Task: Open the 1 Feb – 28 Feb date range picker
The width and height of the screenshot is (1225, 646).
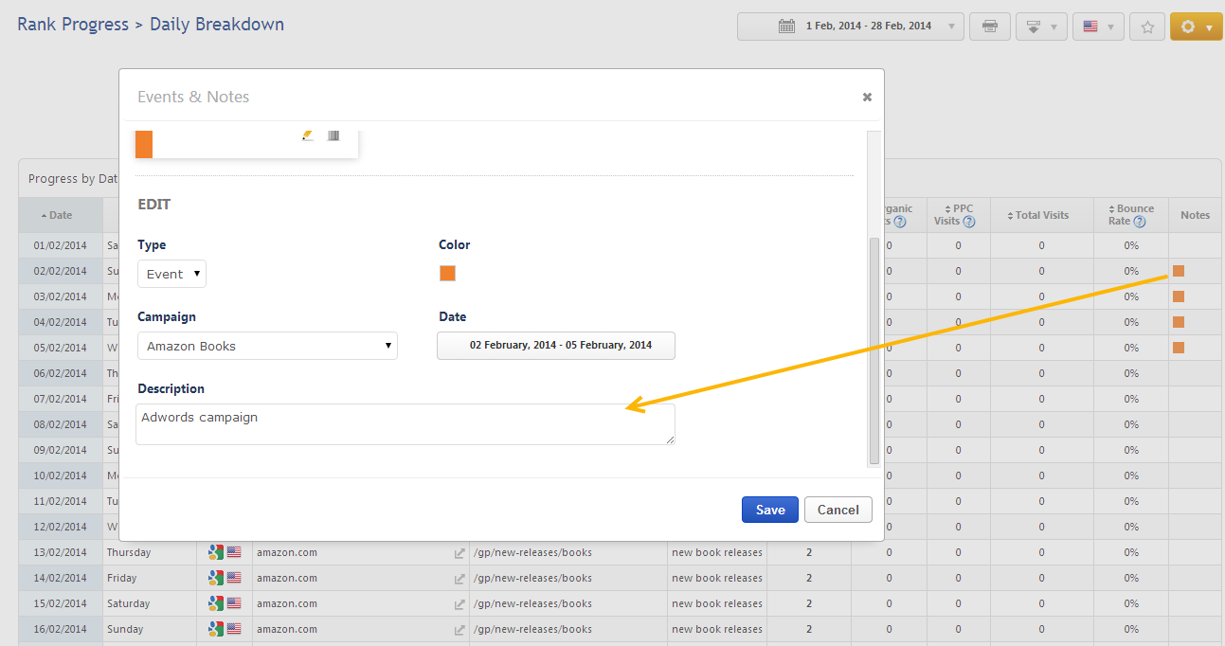Action: [850, 27]
